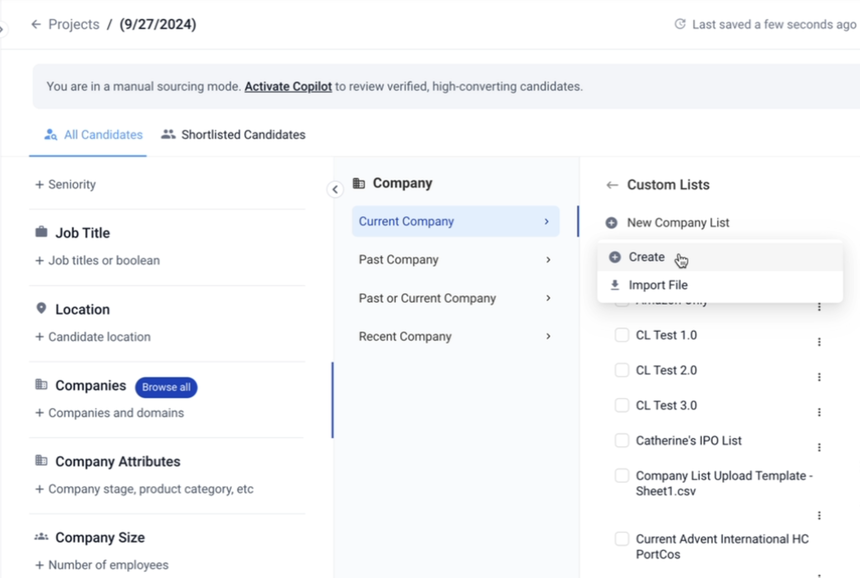Choose Create from the dropdown menu

(x=646, y=257)
